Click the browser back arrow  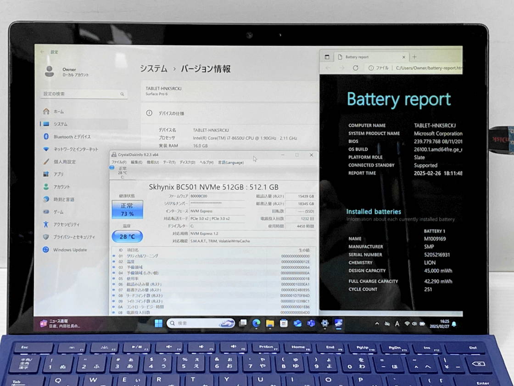point(328,68)
